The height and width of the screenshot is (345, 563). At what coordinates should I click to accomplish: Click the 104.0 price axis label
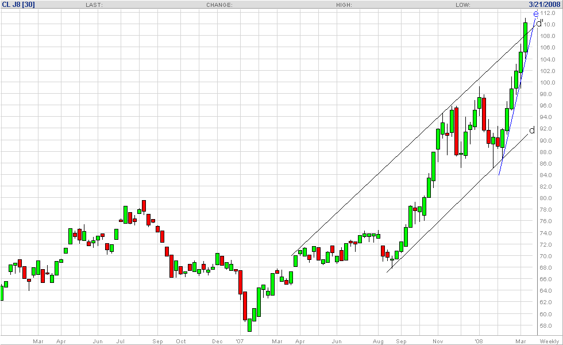click(x=548, y=60)
